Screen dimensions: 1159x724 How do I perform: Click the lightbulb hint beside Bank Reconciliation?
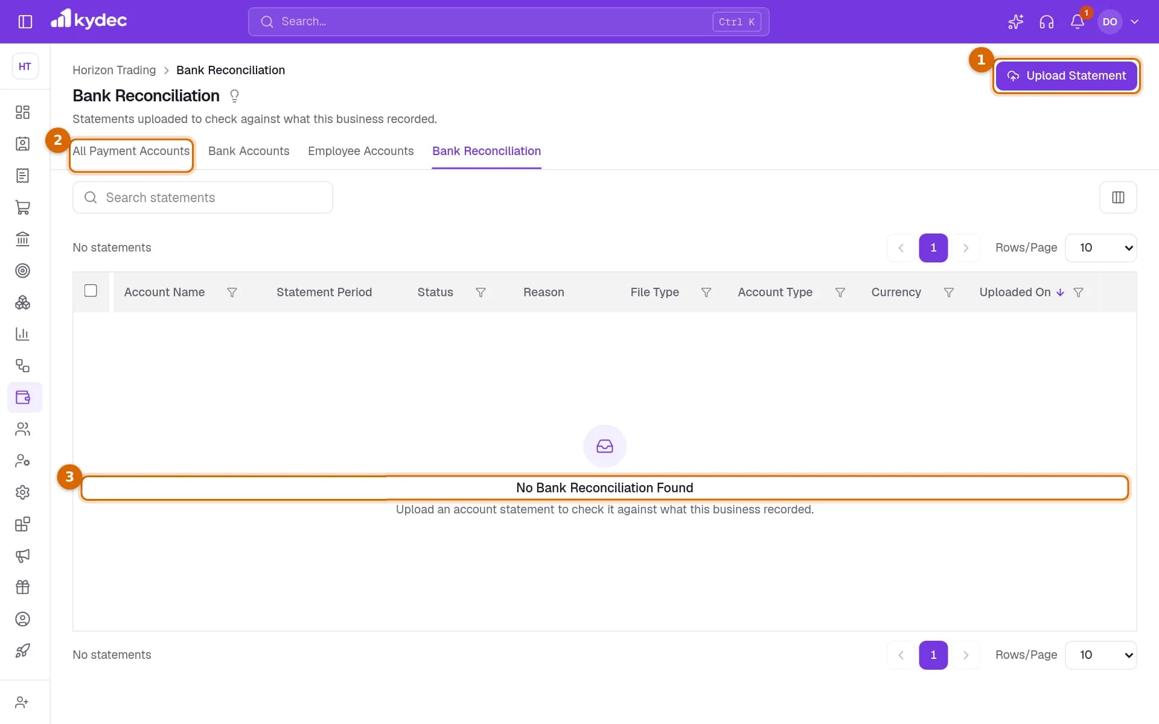point(235,96)
